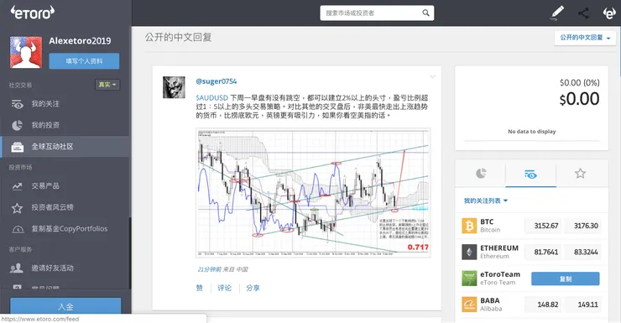Click the $0.00 account balance
This screenshot has width=621, height=323.
pyautogui.click(x=579, y=99)
